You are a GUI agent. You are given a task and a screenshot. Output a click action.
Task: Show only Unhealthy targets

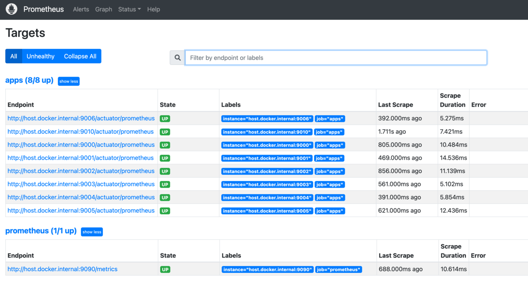point(40,56)
